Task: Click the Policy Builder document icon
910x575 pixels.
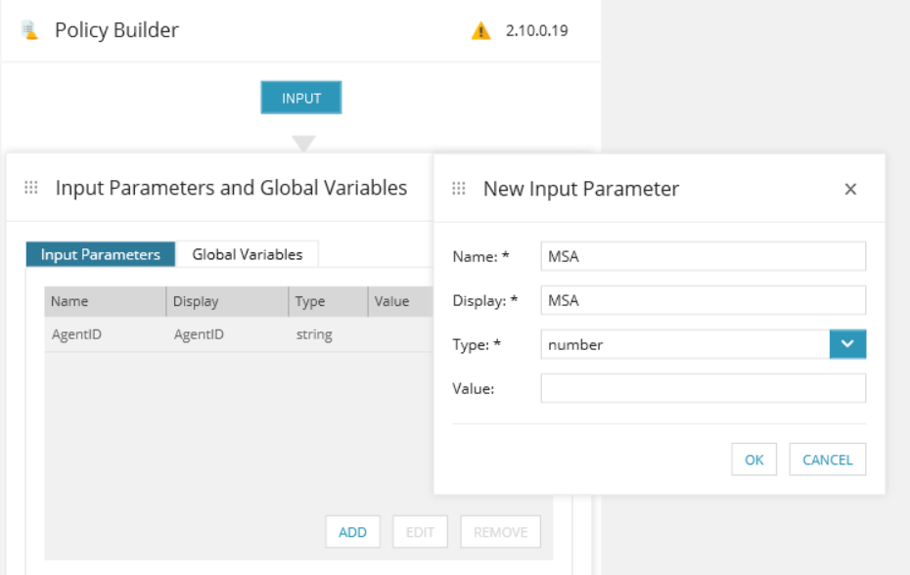Action: pos(29,30)
